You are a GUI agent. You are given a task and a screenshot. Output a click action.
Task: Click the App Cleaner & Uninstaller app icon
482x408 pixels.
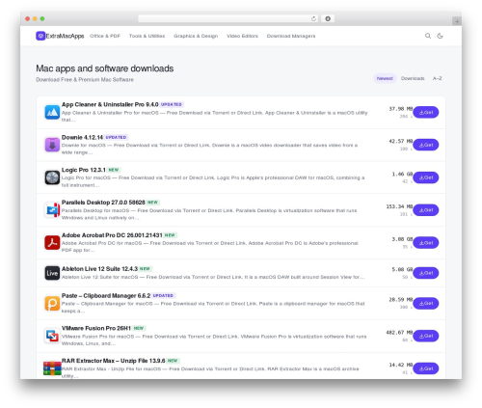52,112
